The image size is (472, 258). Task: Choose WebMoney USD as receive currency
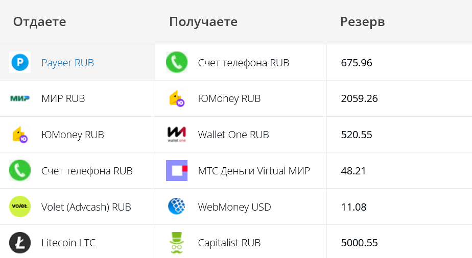pyautogui.click(x=234, y=207)
